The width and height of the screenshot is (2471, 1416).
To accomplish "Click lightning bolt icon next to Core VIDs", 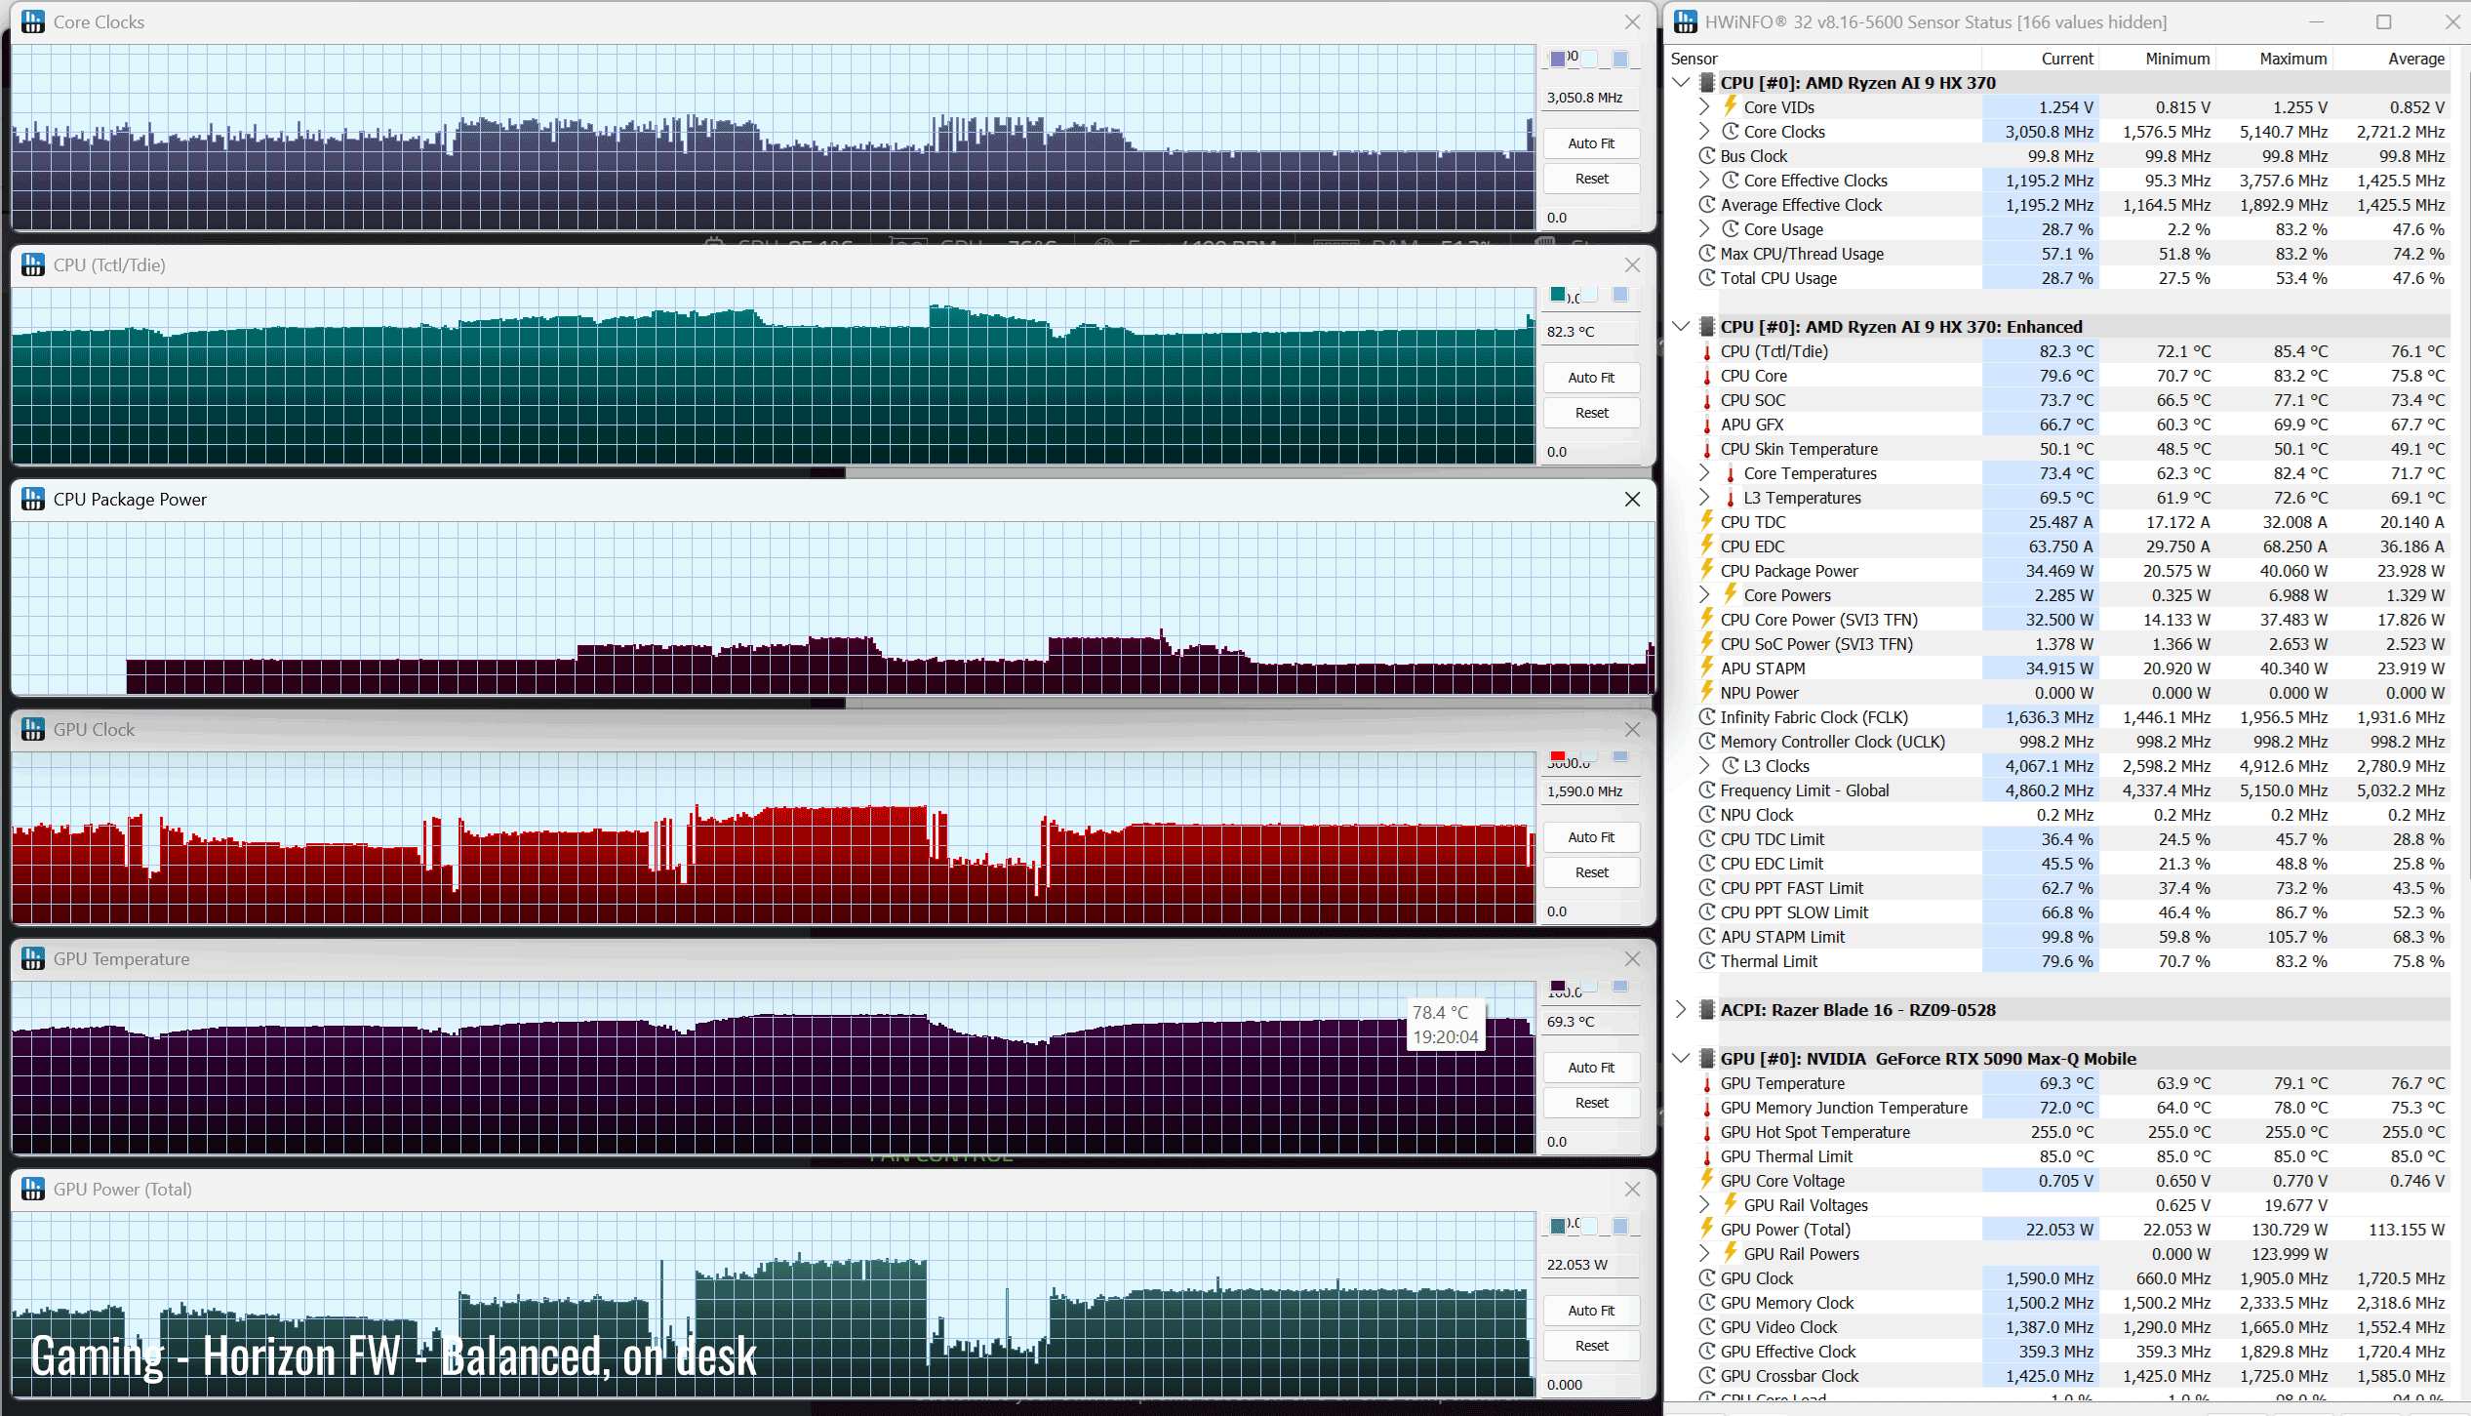I will 1731,106.
